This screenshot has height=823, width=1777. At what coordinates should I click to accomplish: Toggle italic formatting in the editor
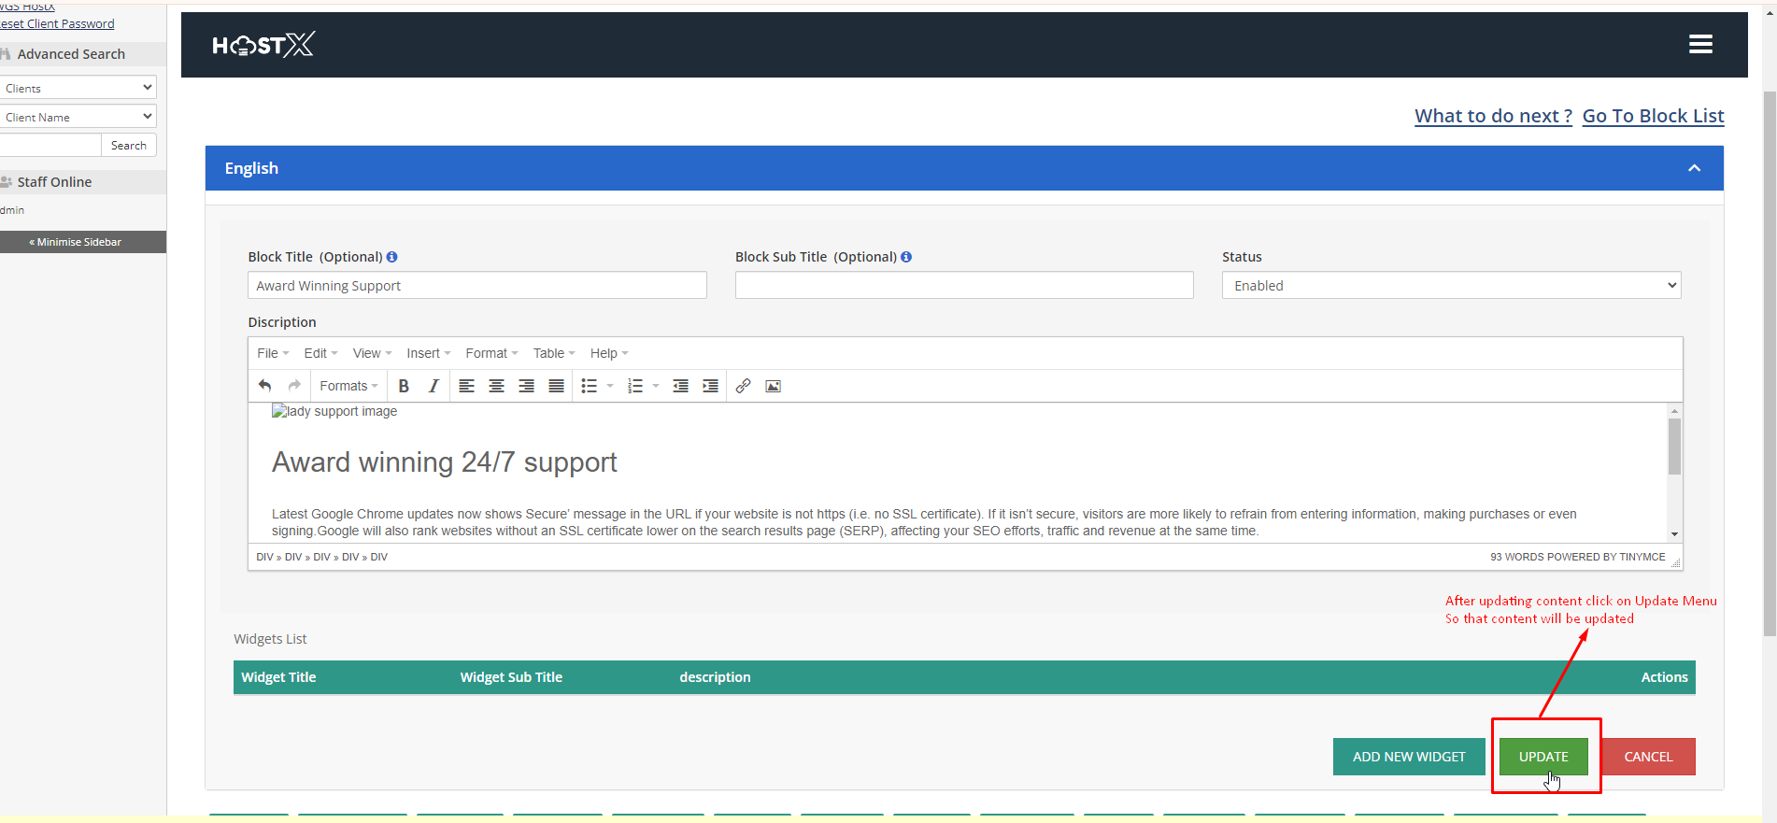434,386
